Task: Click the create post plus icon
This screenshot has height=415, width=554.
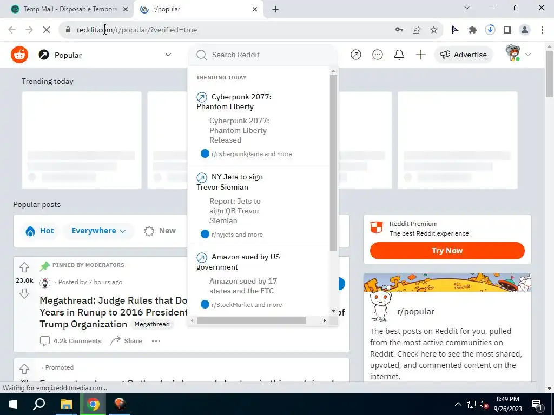Action: click(x=420, y=55)
